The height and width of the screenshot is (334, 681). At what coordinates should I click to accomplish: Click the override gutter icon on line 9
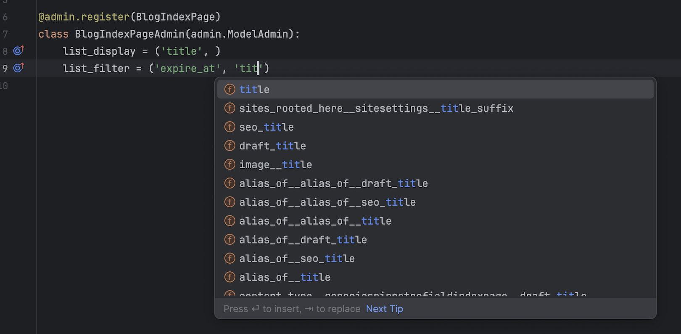(x=19, y=67)
